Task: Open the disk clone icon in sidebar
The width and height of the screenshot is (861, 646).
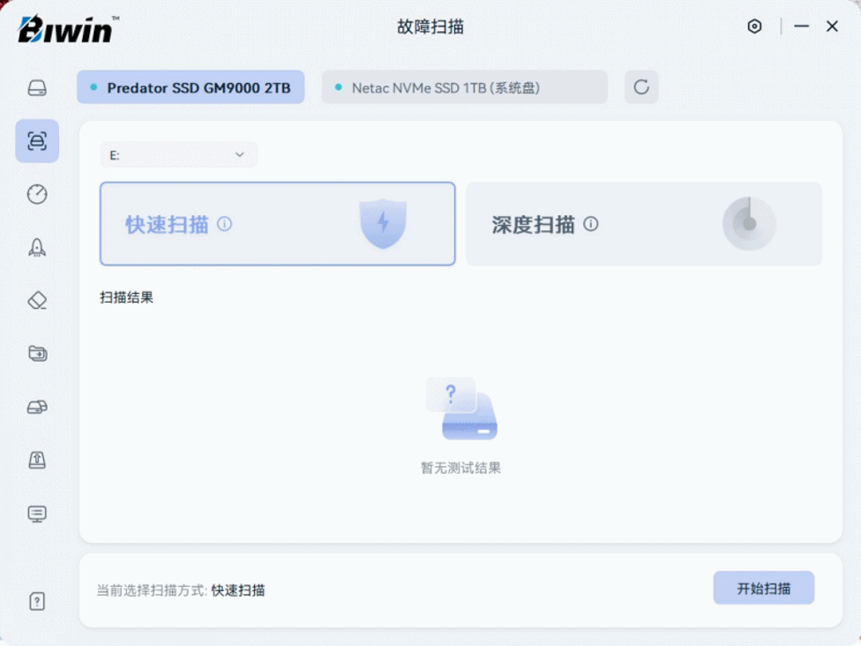Action: 37,407
